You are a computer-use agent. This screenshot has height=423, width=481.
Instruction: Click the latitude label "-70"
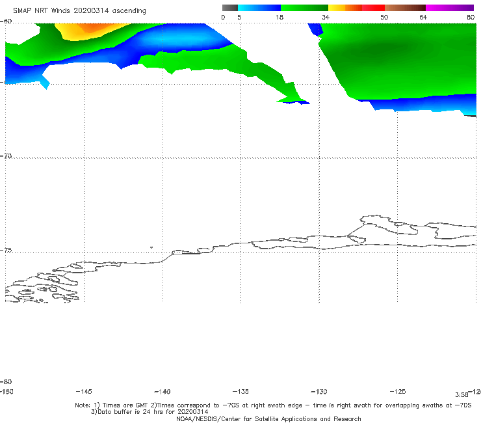click(6, 156)
